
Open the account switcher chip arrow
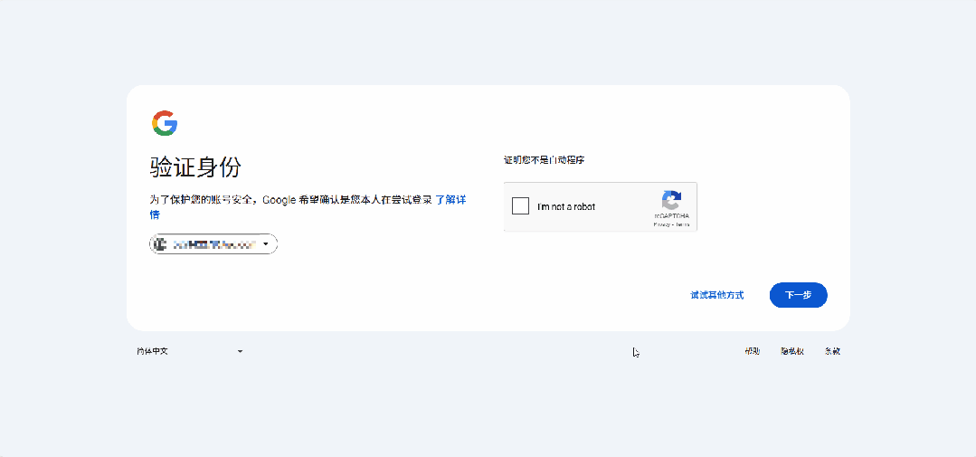tap(266, 243)
